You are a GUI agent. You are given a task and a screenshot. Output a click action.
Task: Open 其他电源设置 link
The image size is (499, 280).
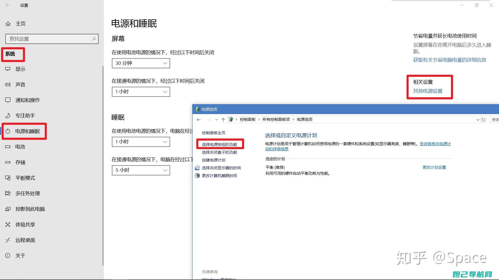click(428, 91)
